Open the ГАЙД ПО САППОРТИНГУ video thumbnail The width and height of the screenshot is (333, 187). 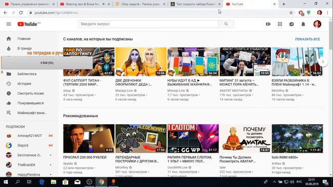coord(89,62)
